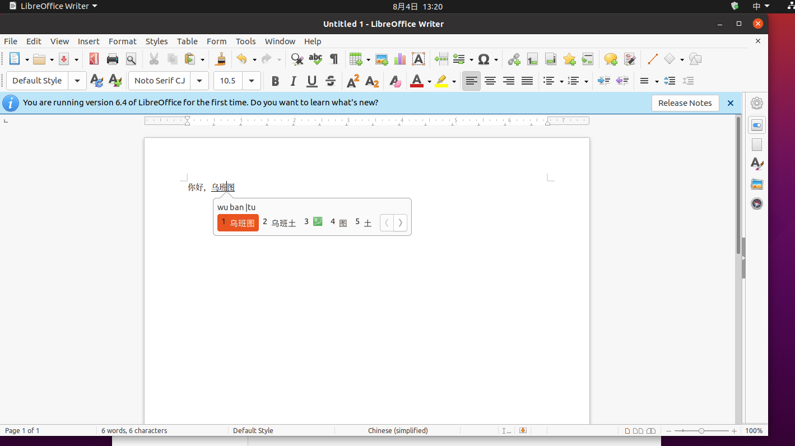Open the Format menu

(122, 41)
